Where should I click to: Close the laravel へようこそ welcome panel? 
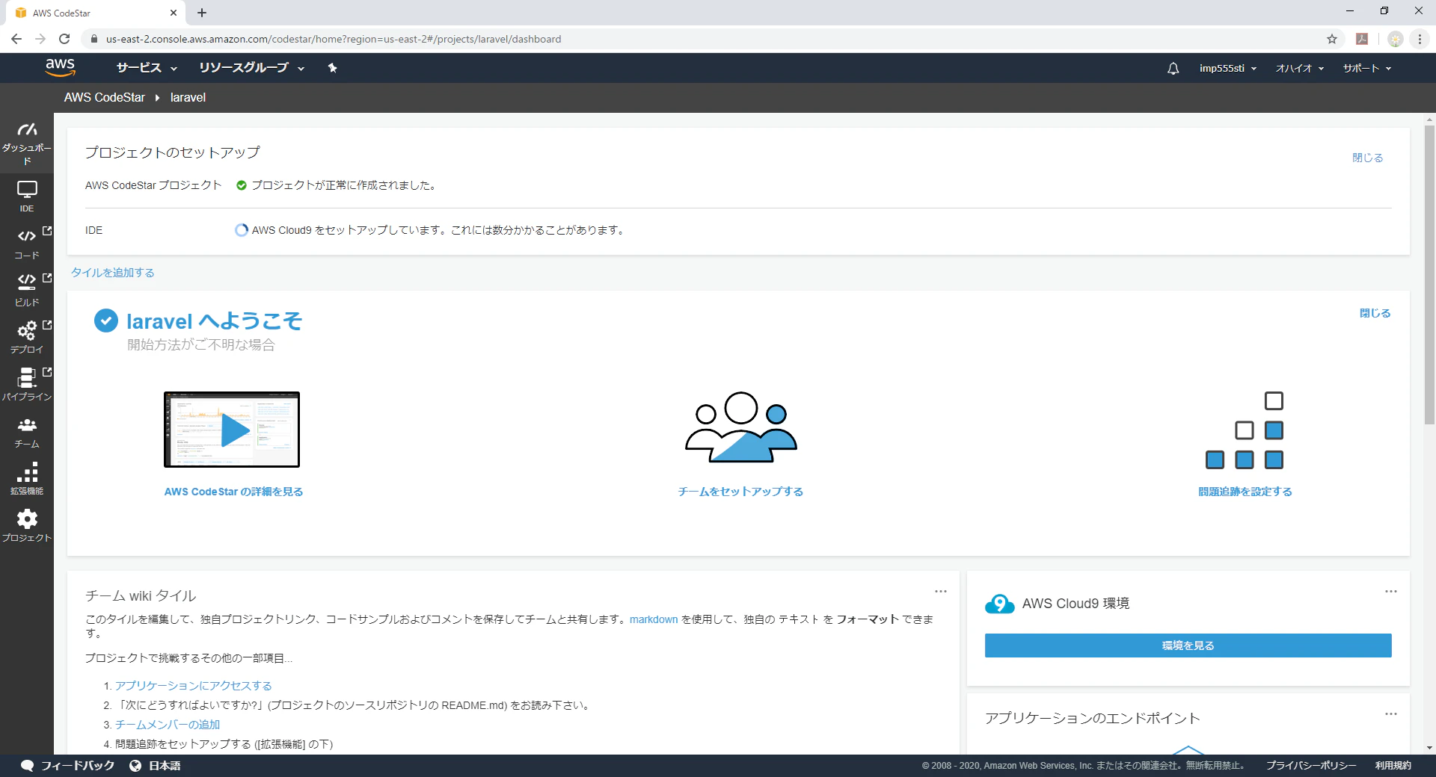[x=1375, y=313]
